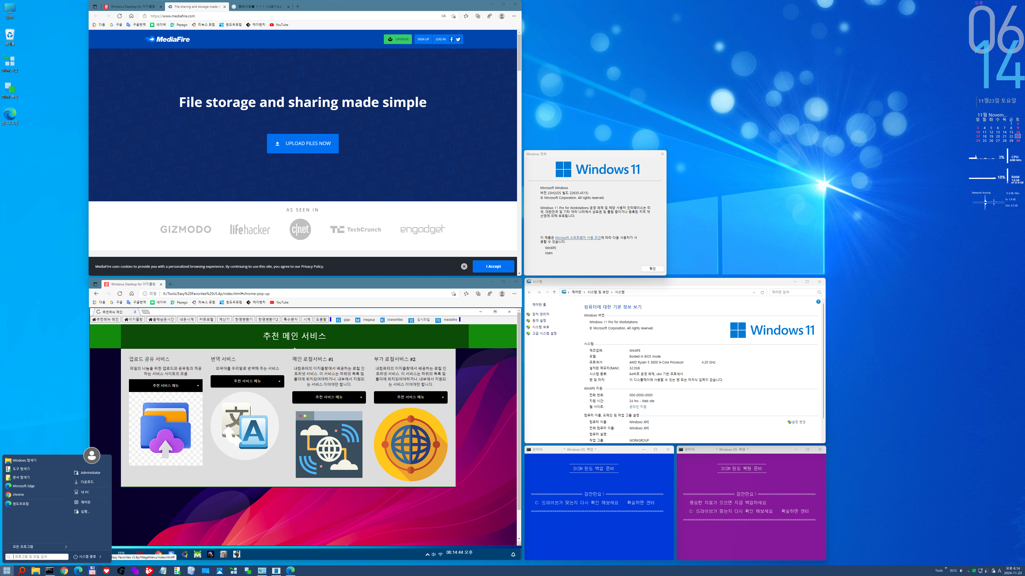This screenshot has width=1025, height=576.
Task: Click the krakenfiles bookmark shortcut
Action: click(x=392, y=320)
